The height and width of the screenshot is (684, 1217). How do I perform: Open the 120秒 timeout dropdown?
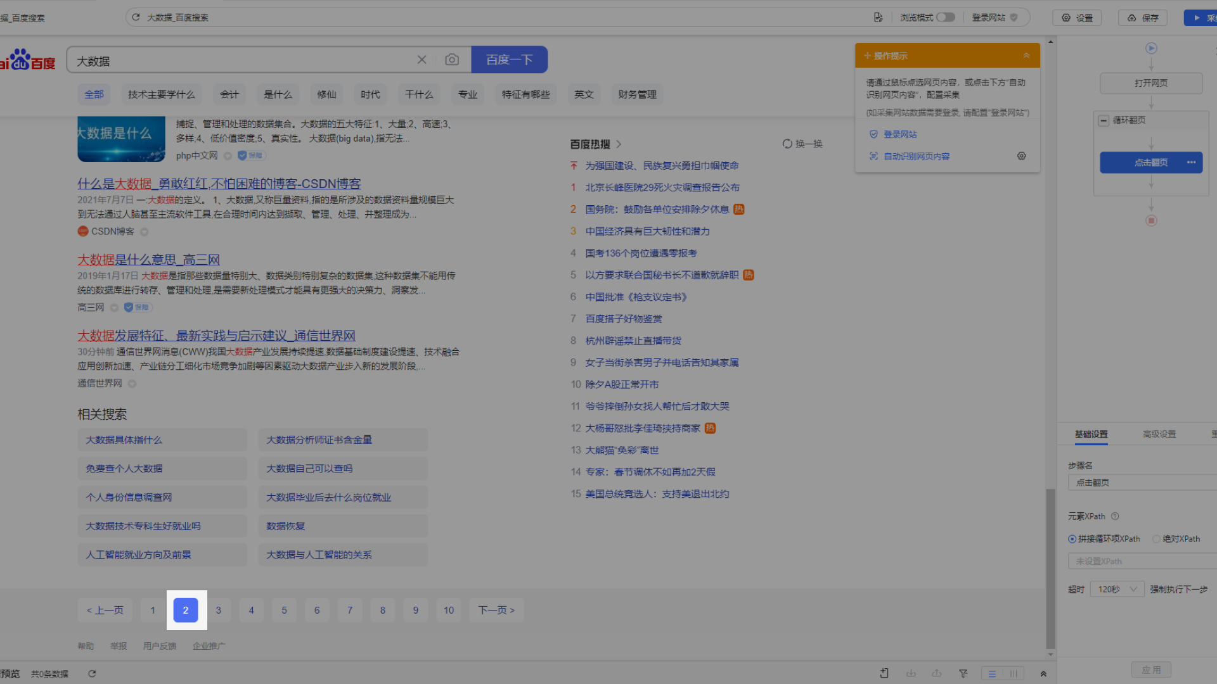click(x=1117, y=590)
